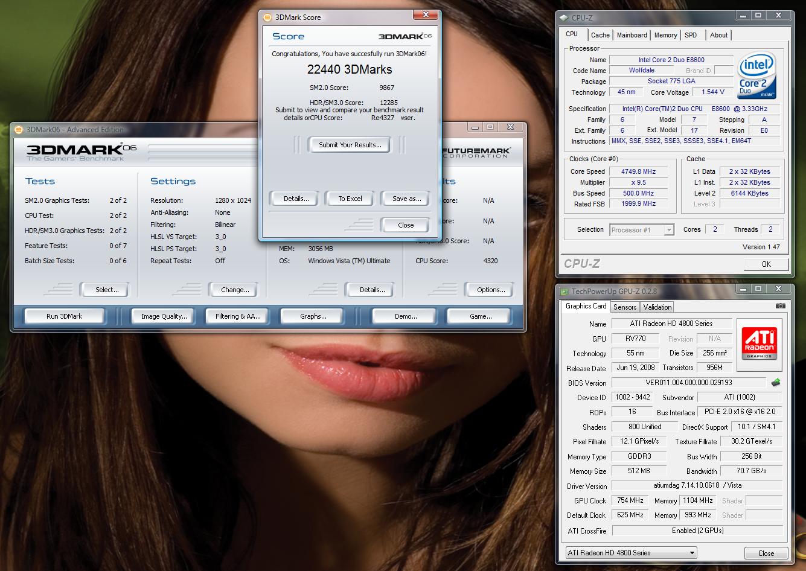Click the ATI CrossFire status field
This screenshot has height=571, width=806.
[x=697, y=531]
